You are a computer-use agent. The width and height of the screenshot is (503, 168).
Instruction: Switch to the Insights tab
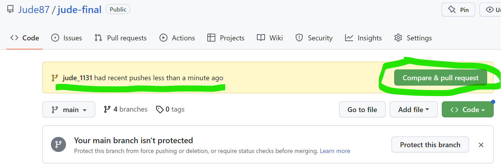click(363, 38)
